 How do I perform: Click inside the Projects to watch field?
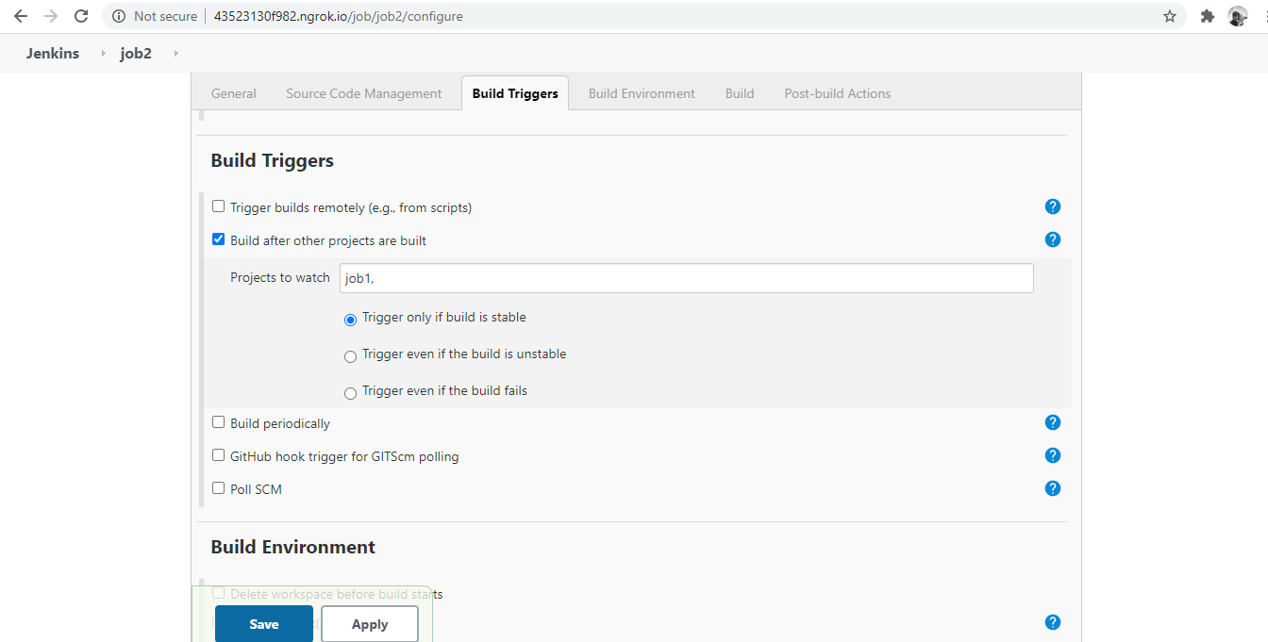point(686,277)
